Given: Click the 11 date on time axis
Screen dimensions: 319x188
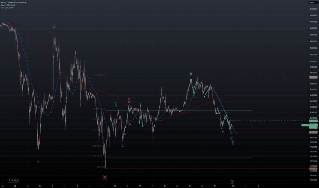Looking at the screenshot, I should (102, 186).
